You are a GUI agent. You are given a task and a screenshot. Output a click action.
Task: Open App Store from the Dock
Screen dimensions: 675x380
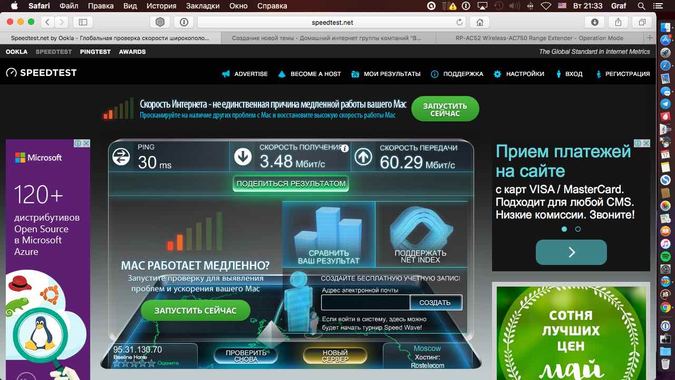point(666,40)
